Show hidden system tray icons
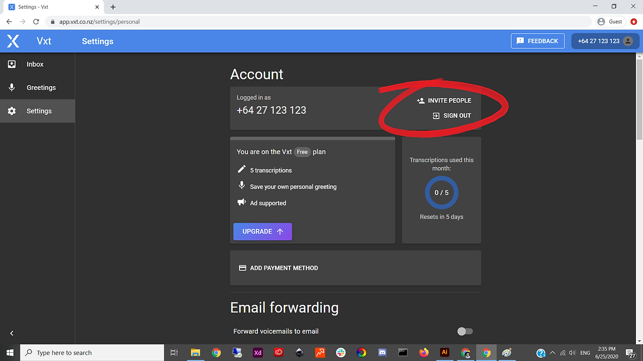 pos(552,353)
